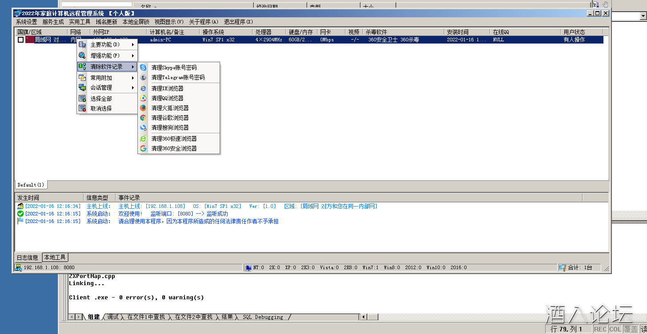Sort by the 杀毒软件 column header

(404, 32)
